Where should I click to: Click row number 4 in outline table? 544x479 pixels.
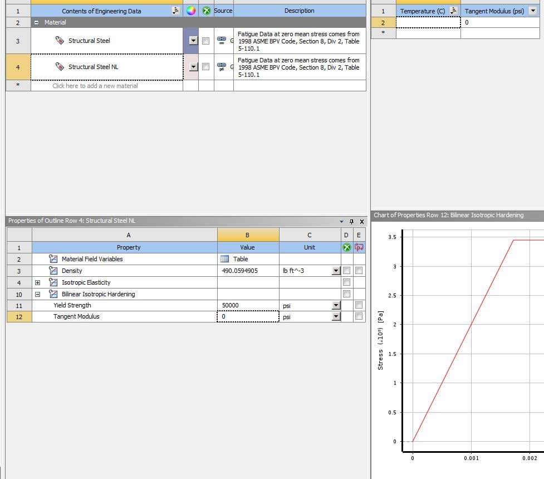tap(18, 67)
